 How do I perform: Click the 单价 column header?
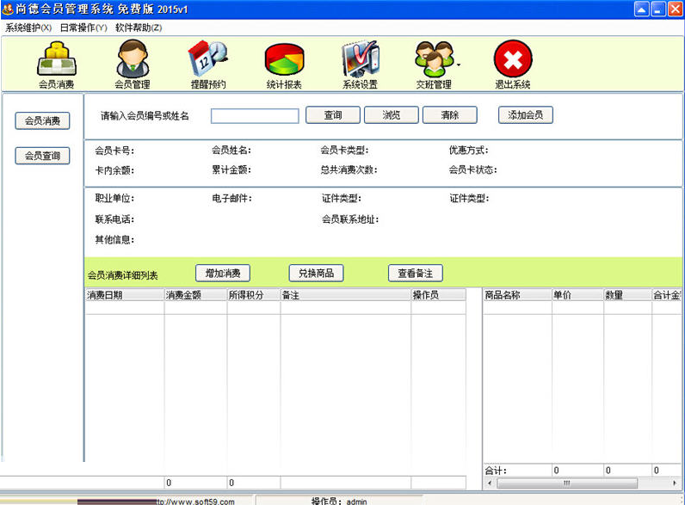[577, 295]
